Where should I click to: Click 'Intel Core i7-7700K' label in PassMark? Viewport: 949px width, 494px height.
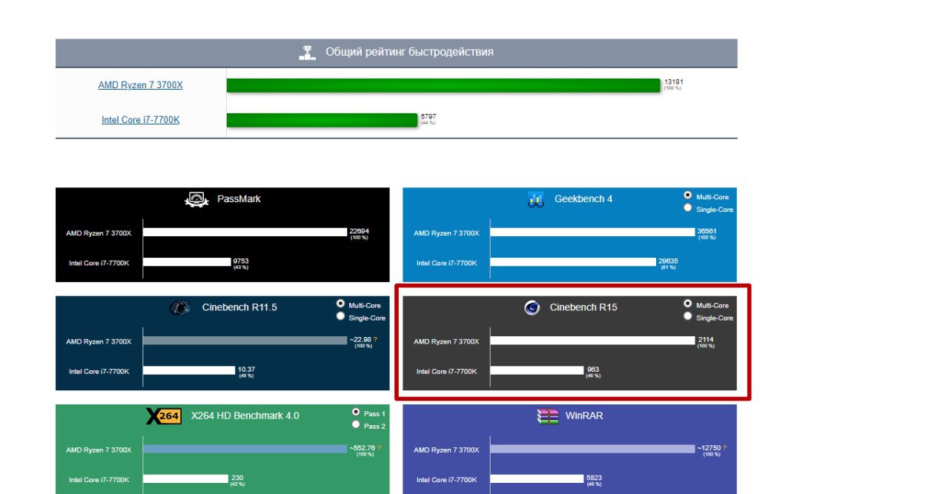(x=99, y=263)
